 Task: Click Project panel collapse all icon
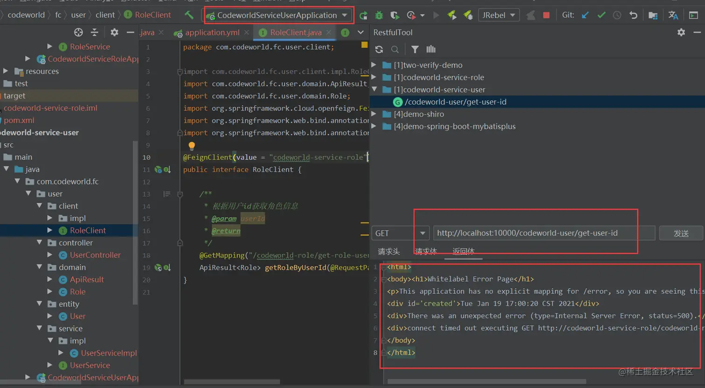coord(95,32)
